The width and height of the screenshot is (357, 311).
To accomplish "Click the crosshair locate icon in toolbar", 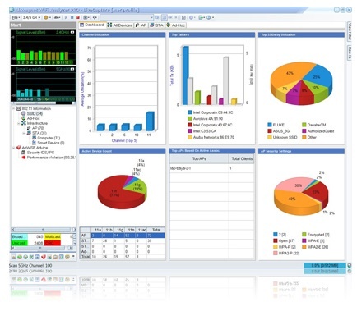I will 95,17.
